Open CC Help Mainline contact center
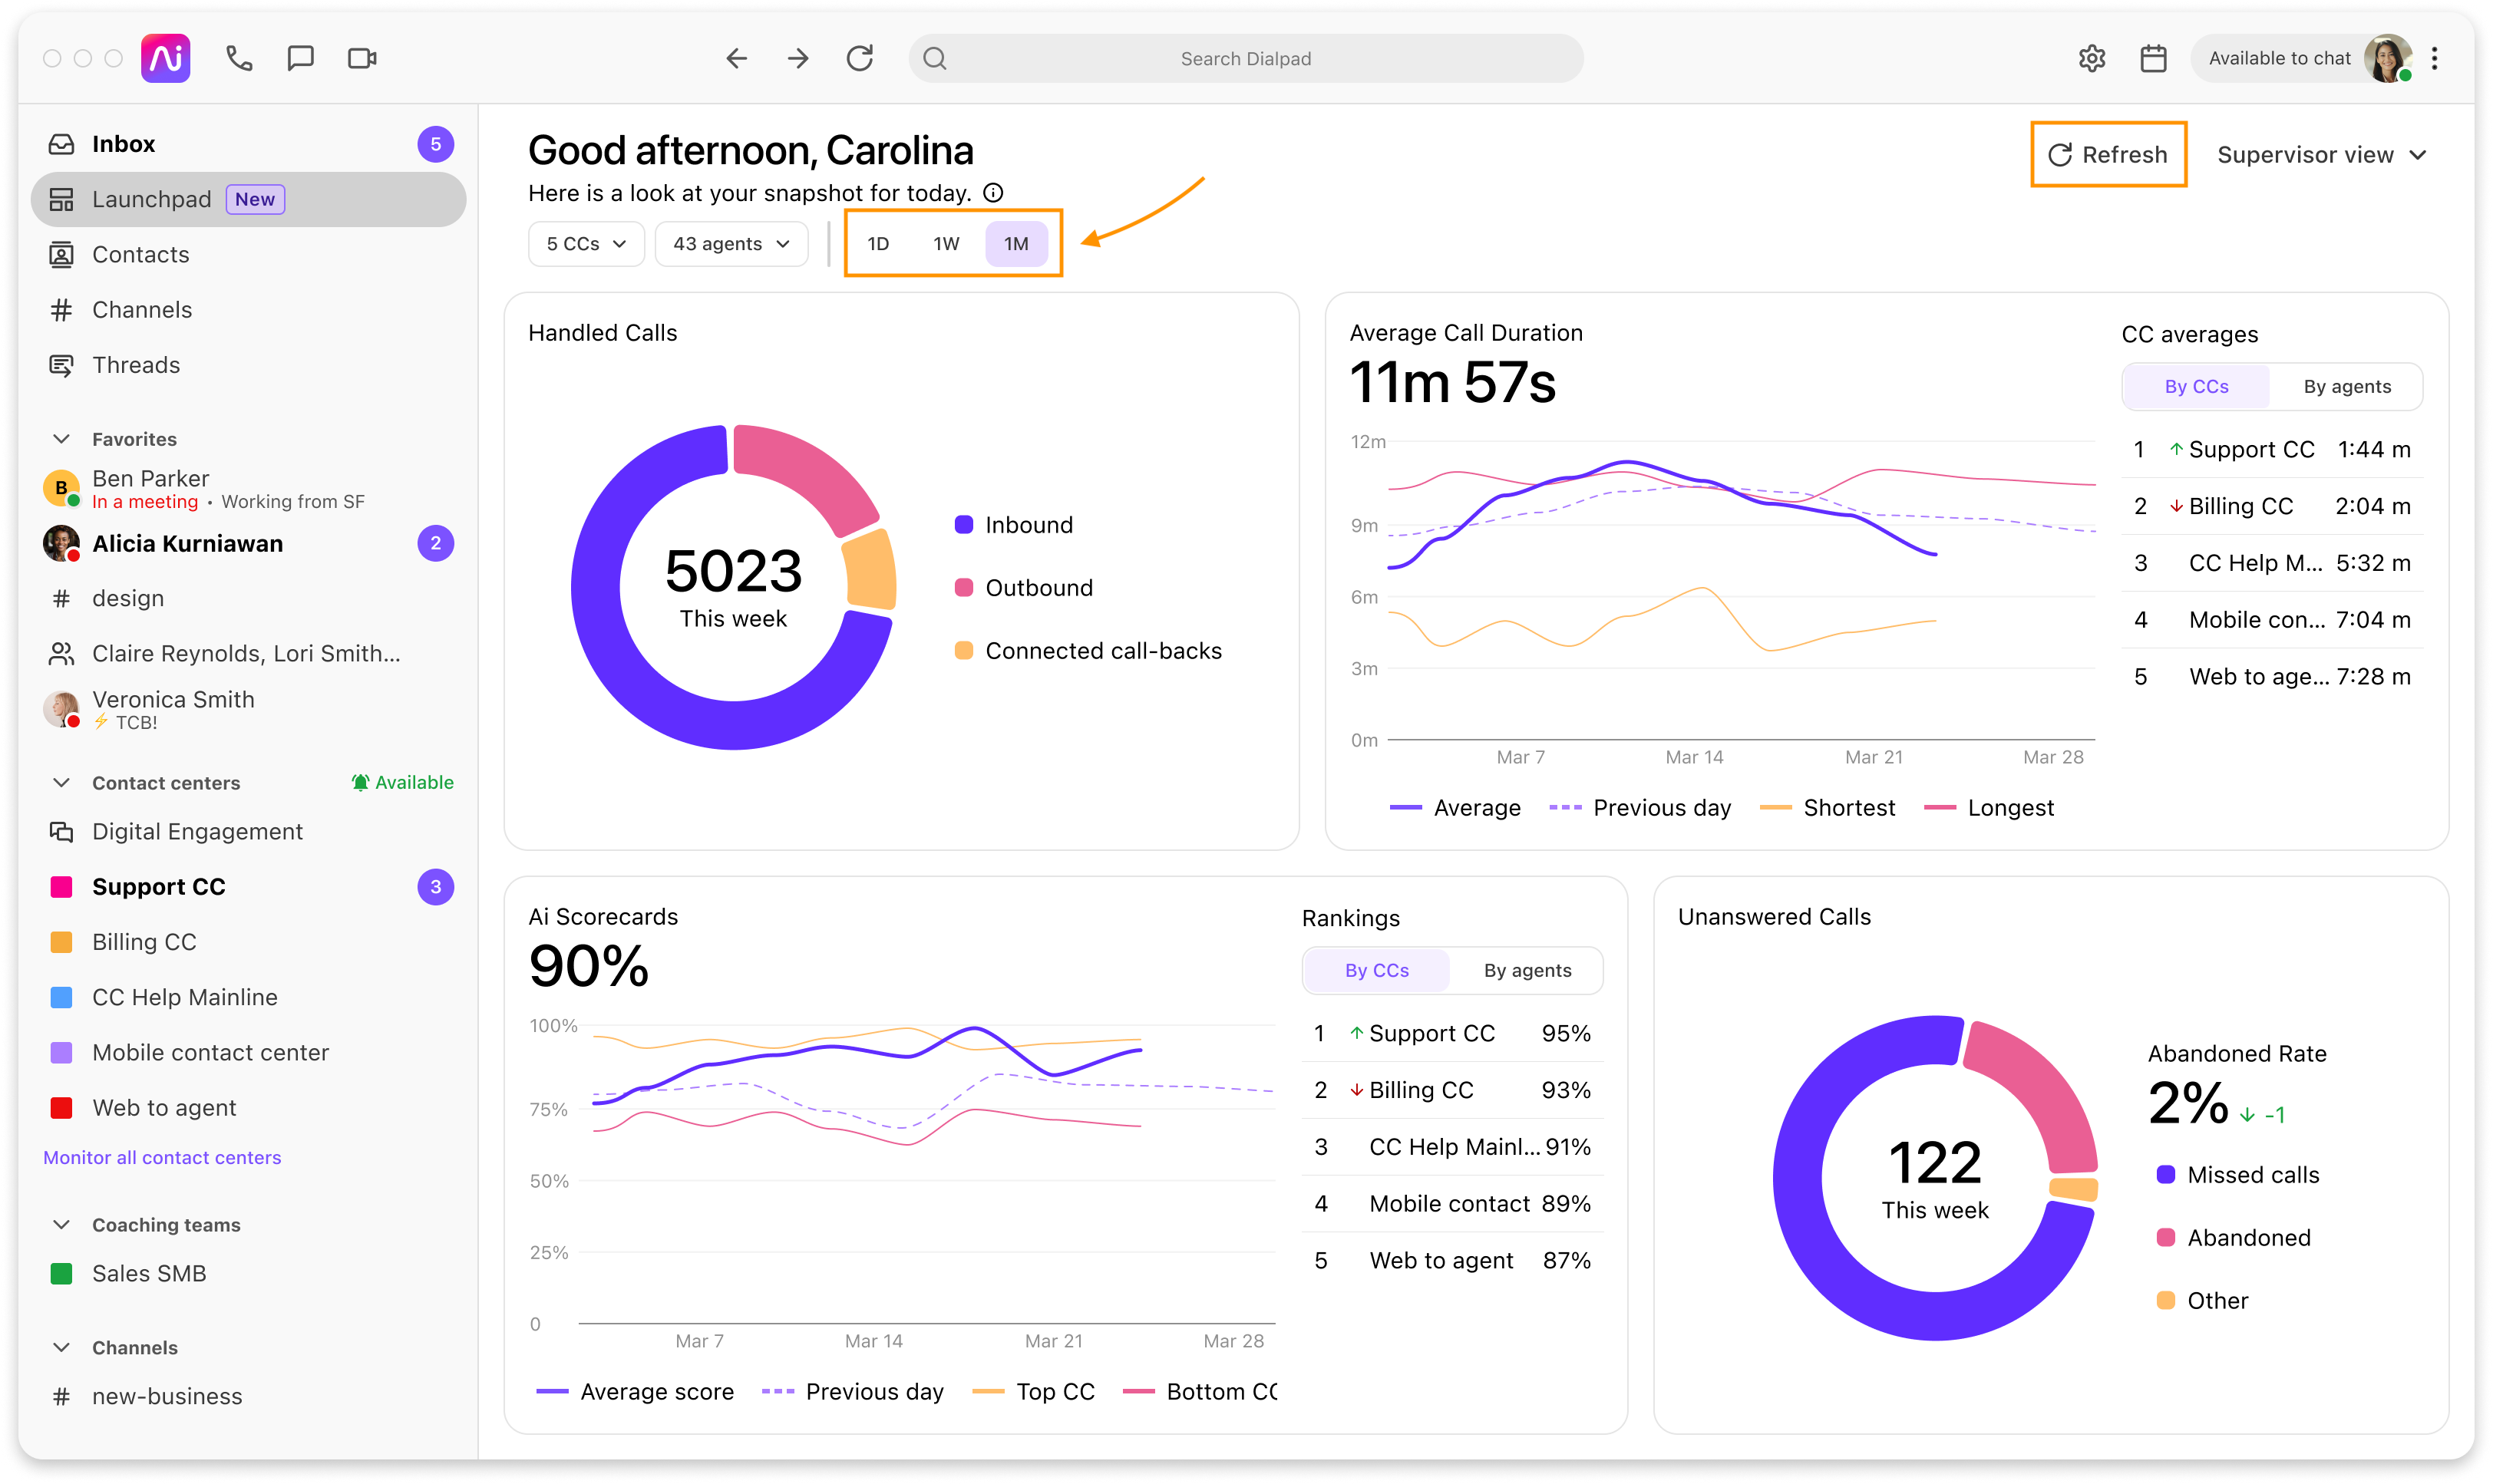 click(x=248, y=997)
